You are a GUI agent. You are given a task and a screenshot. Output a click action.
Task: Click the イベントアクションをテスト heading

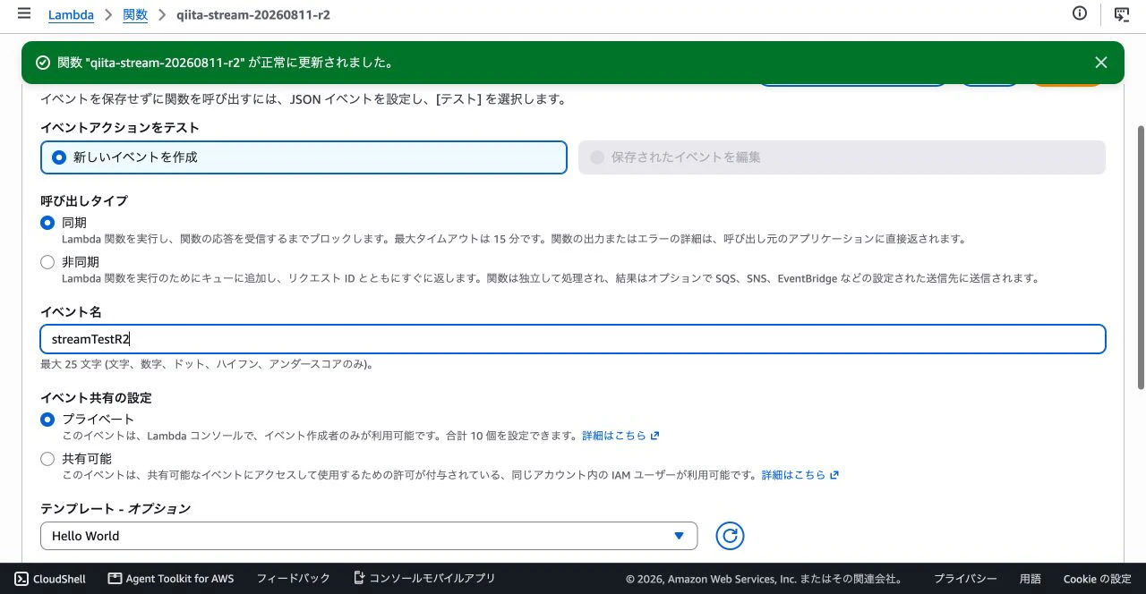pyautogui.click(x=120, y=128)
